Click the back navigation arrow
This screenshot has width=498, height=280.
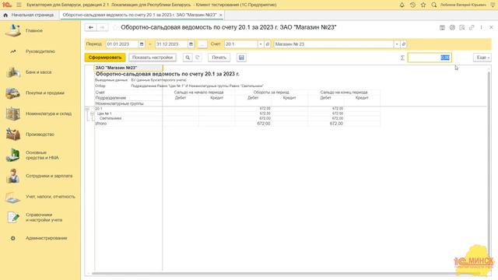[x=90, y=28]
